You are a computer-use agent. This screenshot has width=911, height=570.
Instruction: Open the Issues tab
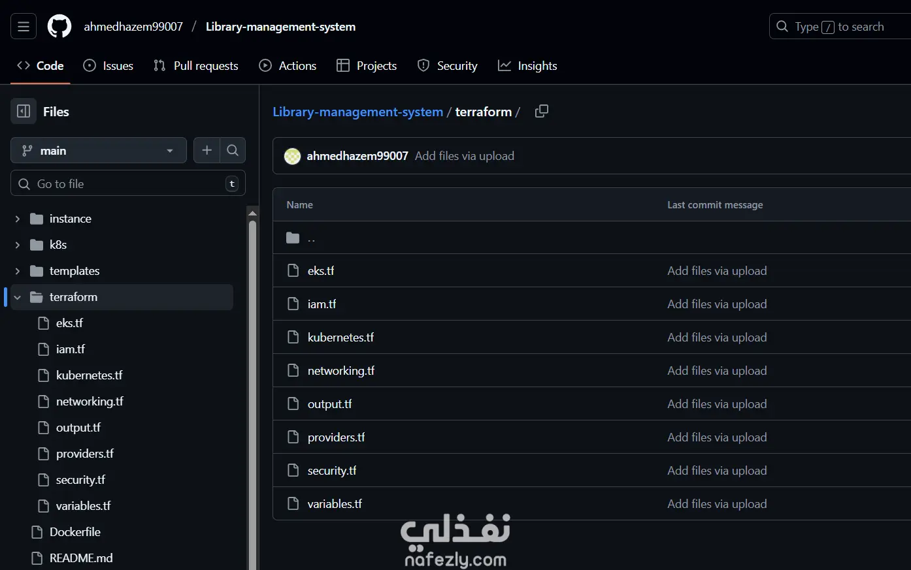pos(108,66)
